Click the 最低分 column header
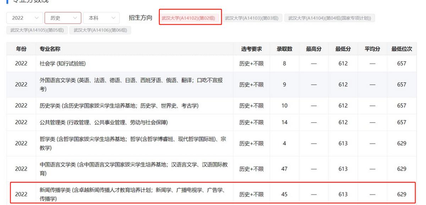This screenshot has width=426, height=205. click(x=343, y=49)
